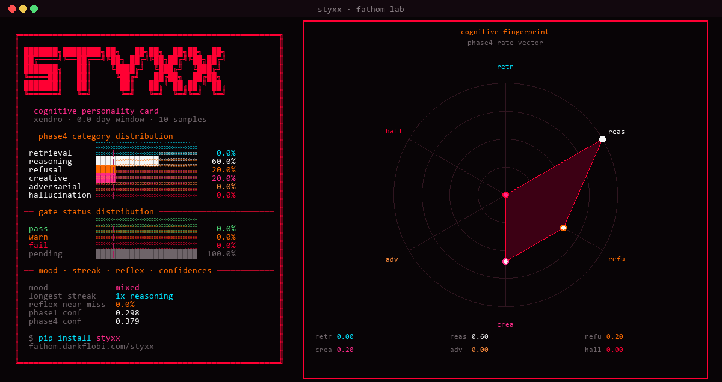Click the orange refusal distribution bar
This screenshot has width=722, height=382.
tap(105, 170)
